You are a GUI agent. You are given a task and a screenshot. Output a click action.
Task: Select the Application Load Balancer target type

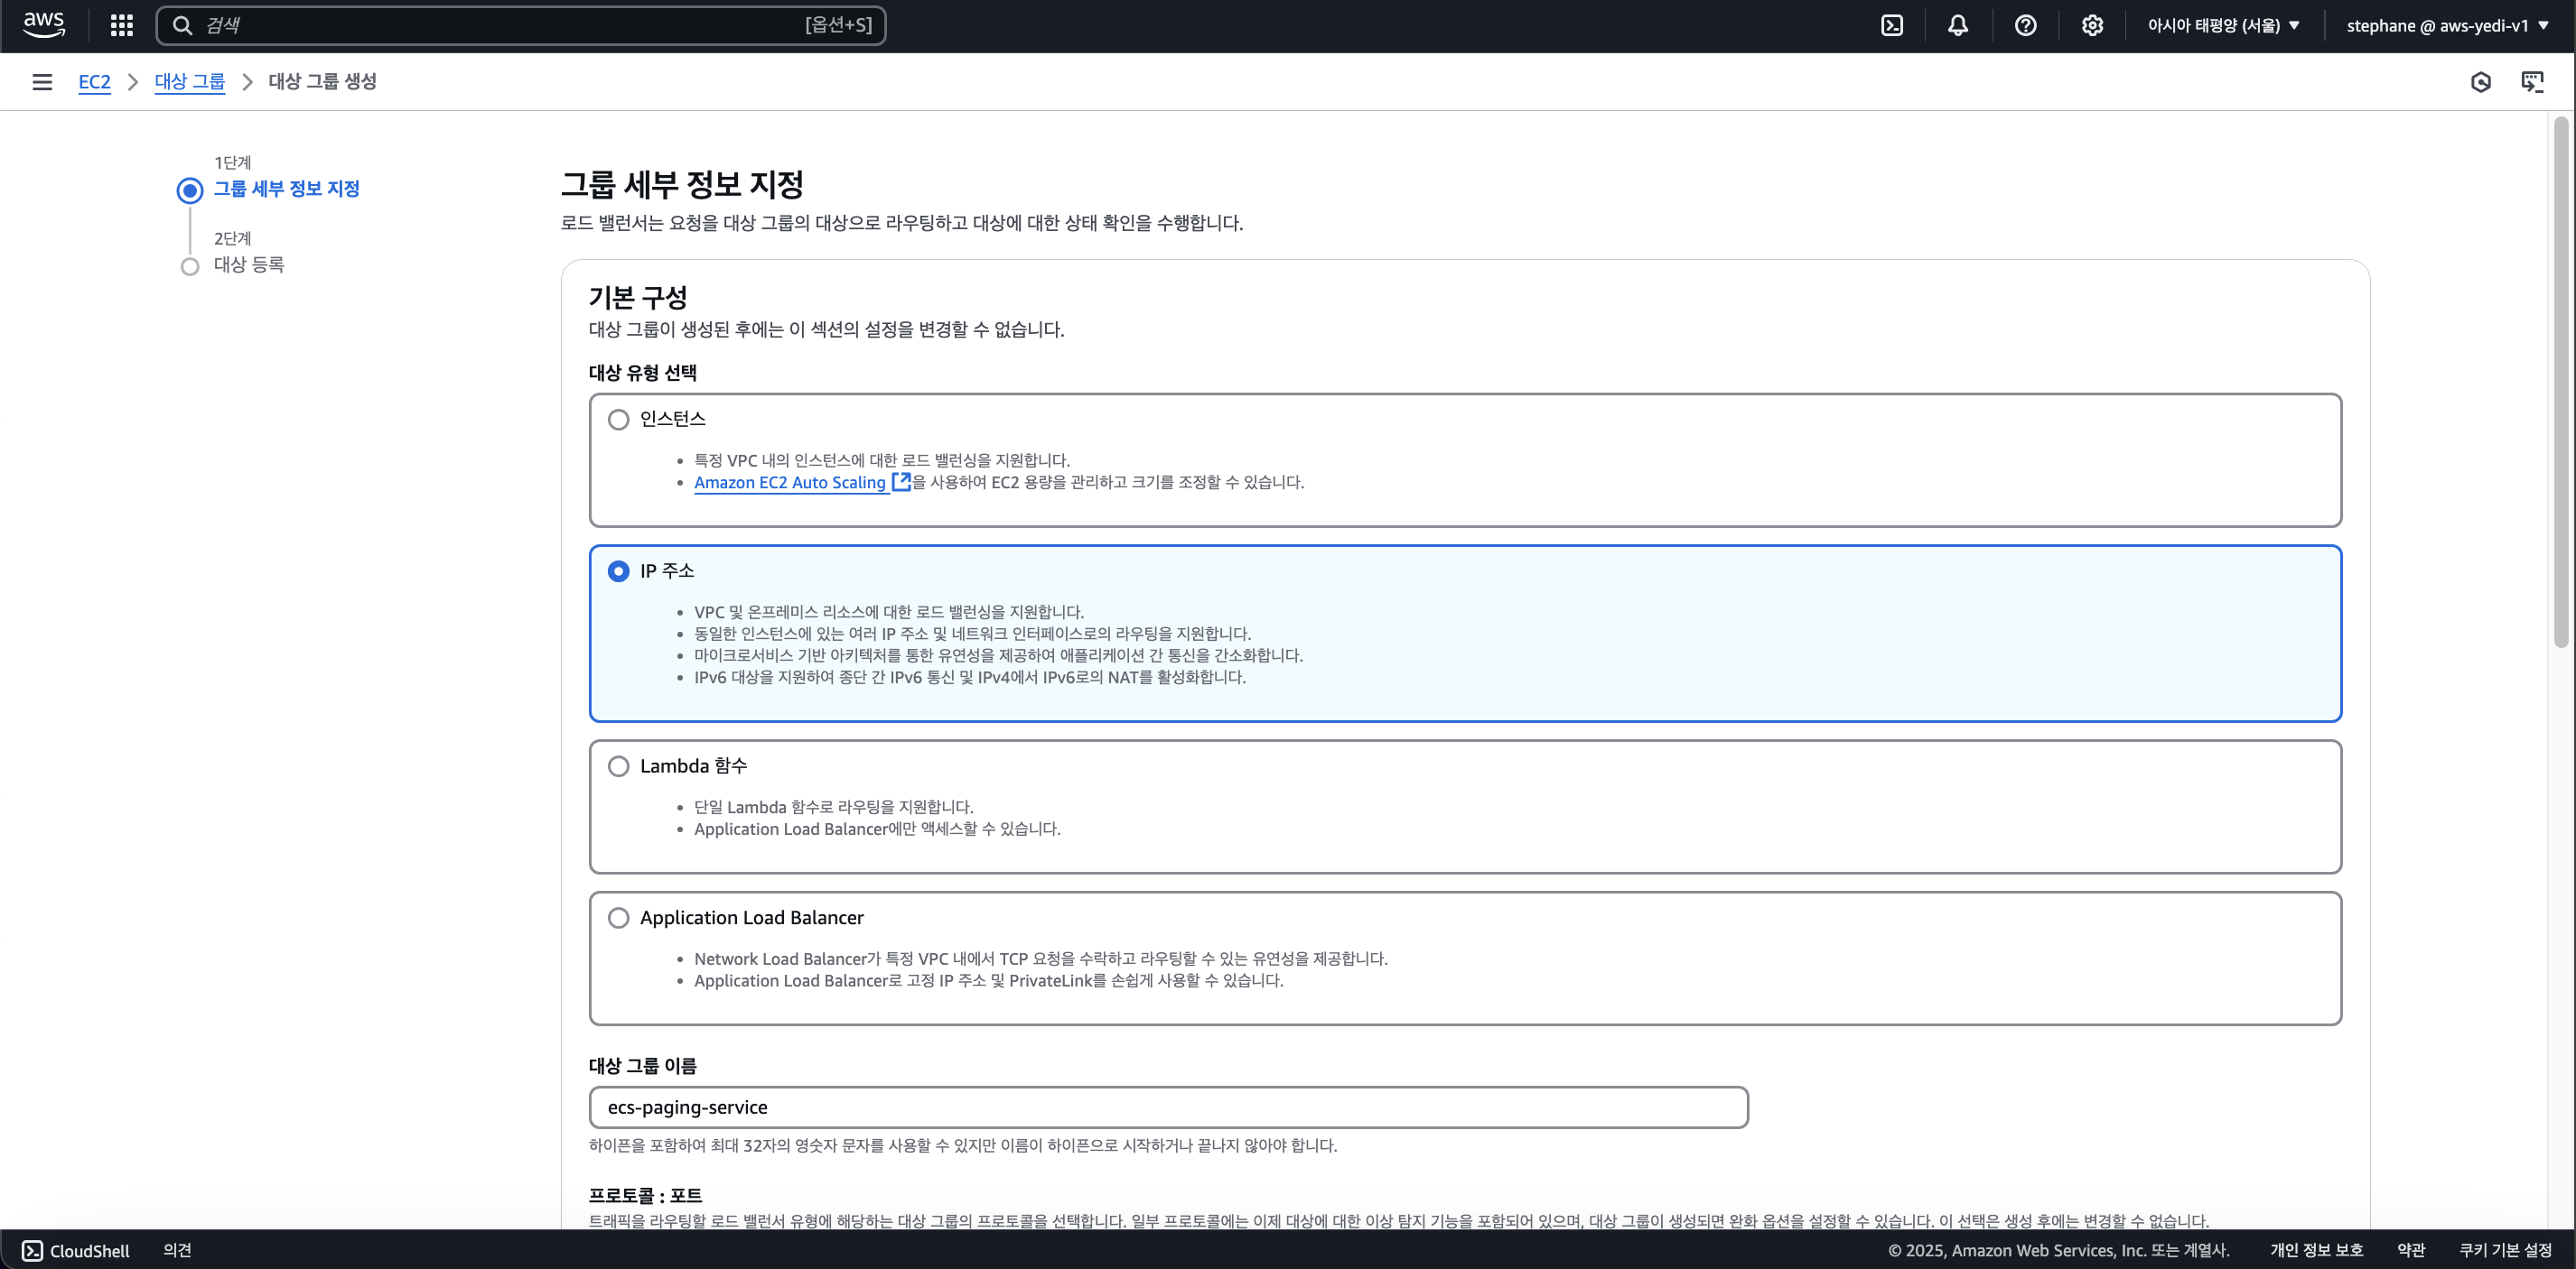click(x=618, y=917)
